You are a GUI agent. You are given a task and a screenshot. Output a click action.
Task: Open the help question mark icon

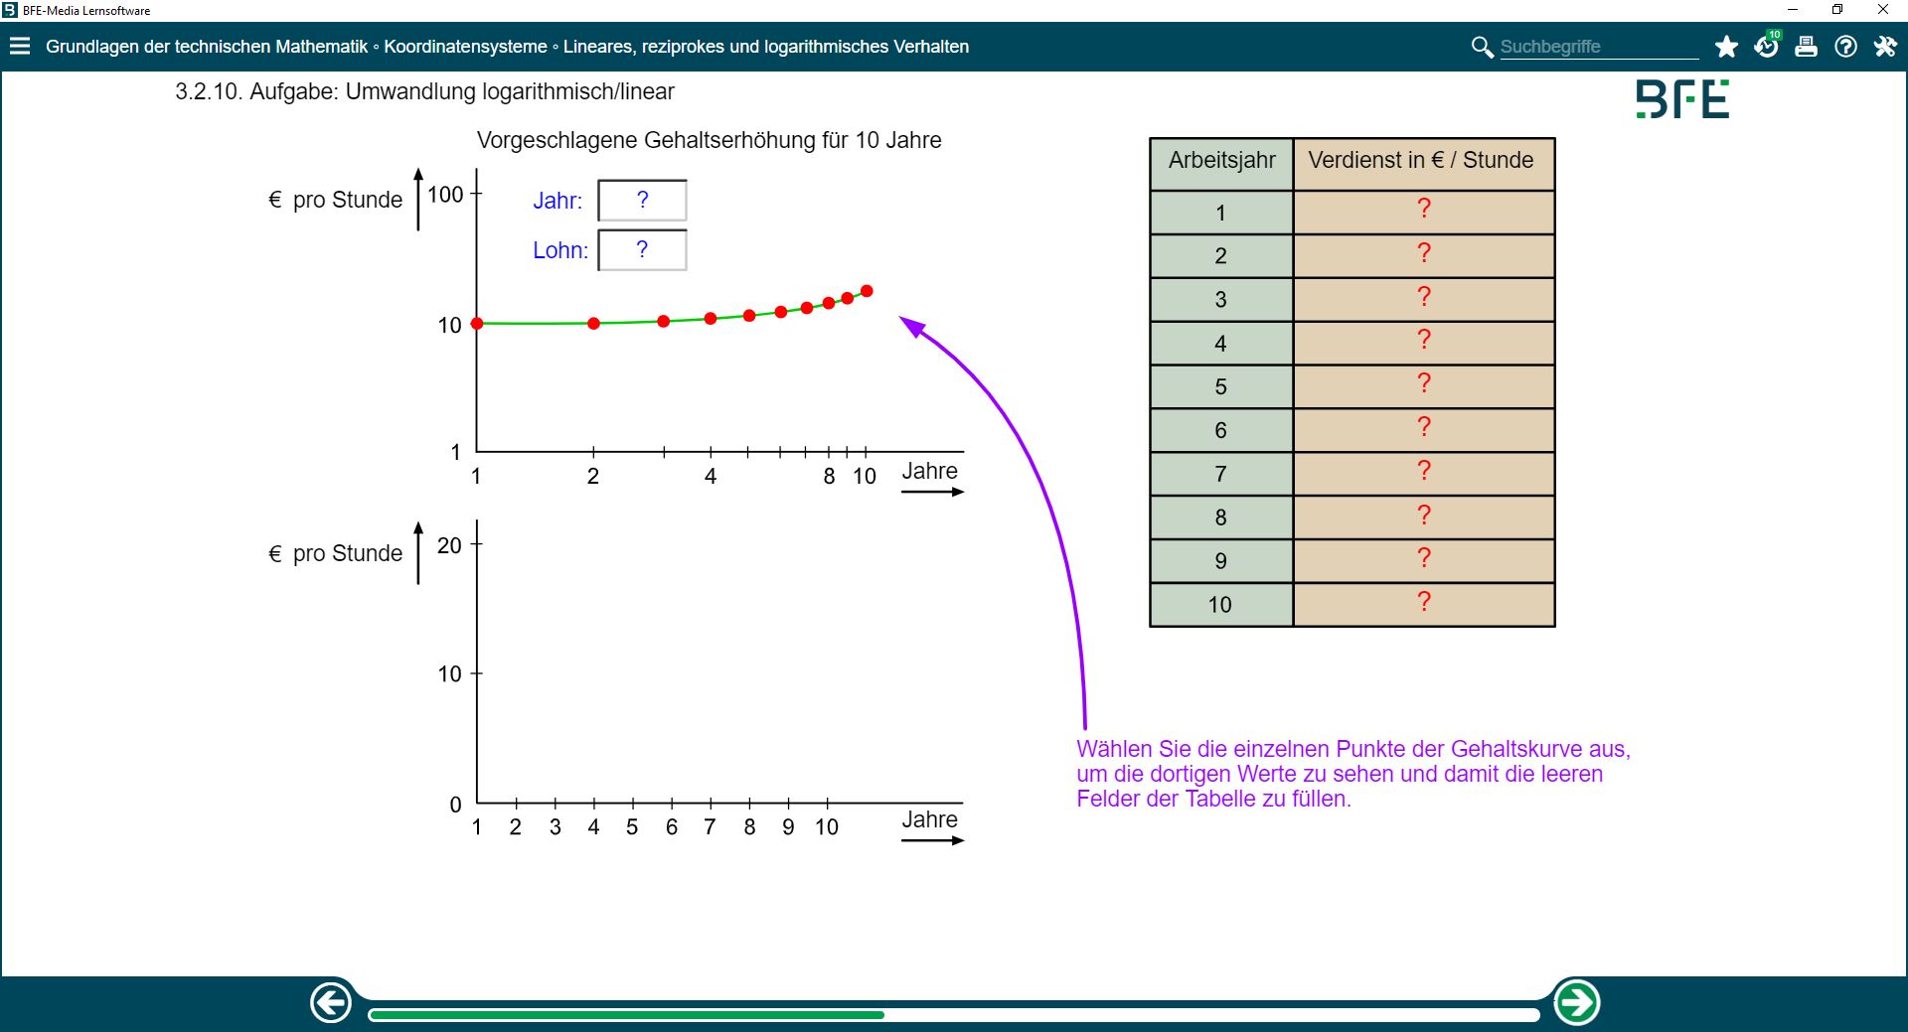[x=1845, y=47]
